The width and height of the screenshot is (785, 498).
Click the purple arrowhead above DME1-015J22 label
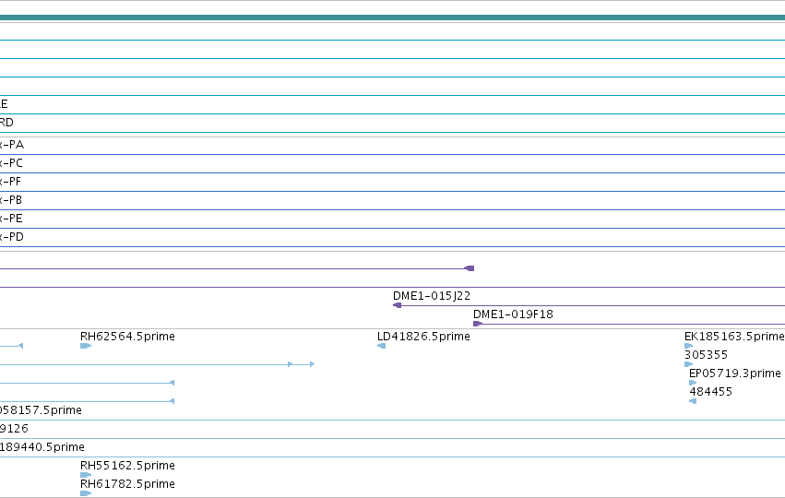(x=470, y=268)
